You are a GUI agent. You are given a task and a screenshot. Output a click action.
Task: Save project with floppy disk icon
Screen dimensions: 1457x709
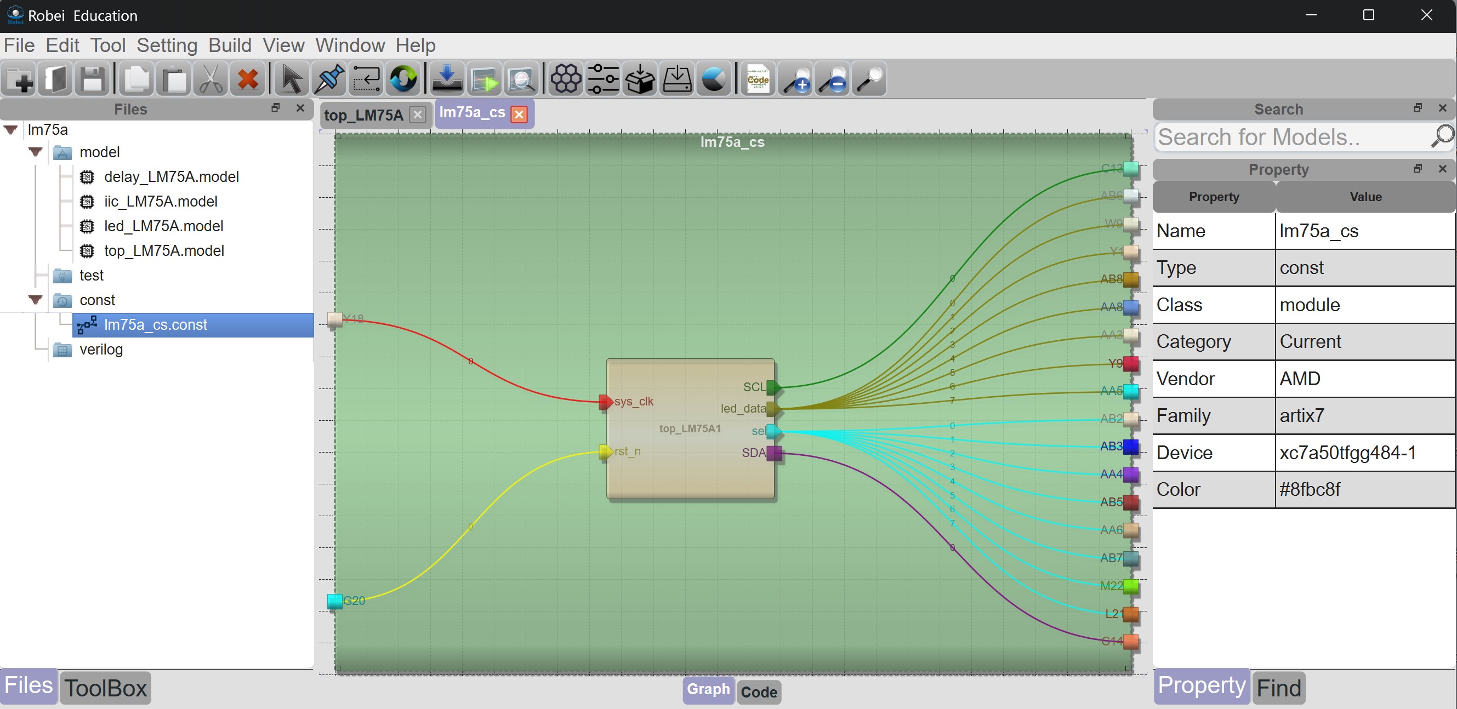tap(93, 79)
